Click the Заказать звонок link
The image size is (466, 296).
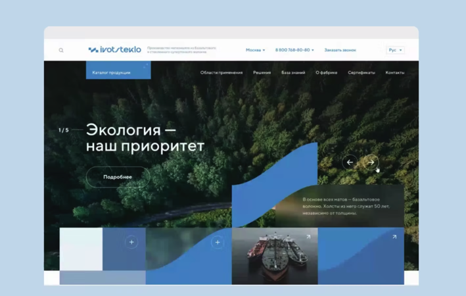(x=340, y=50)
